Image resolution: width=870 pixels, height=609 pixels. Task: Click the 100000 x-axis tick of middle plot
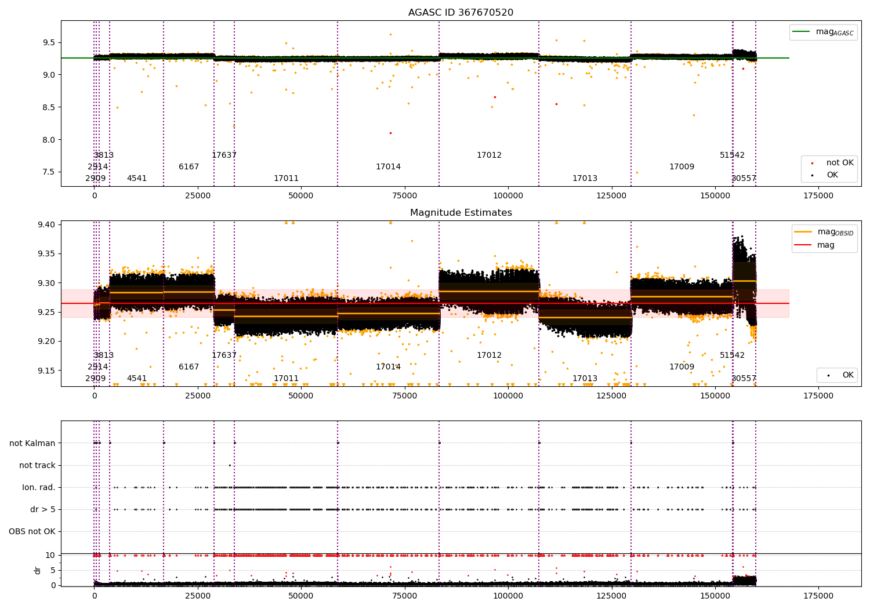508,396
